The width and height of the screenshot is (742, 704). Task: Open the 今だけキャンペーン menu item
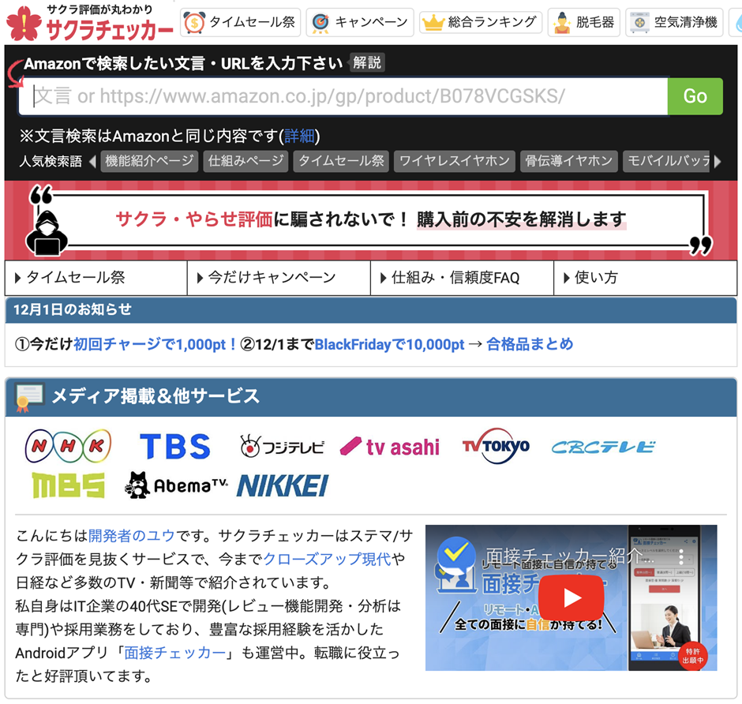click(279, 278)
